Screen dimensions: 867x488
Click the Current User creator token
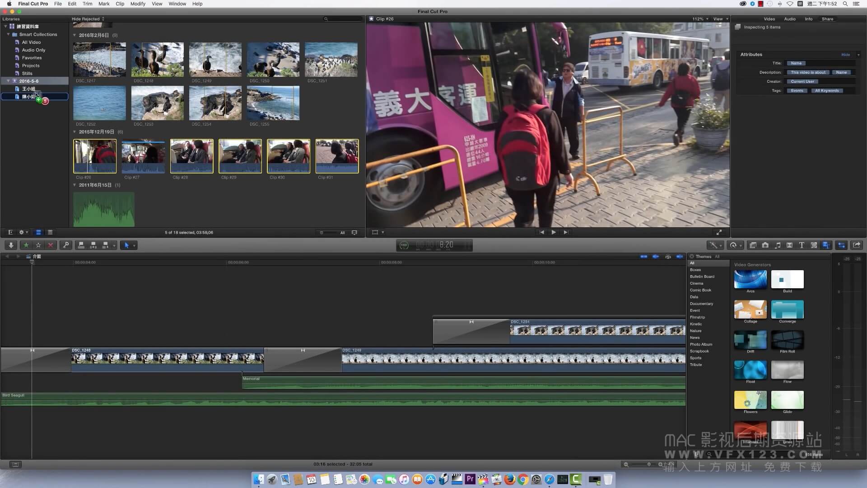pyautogui.click(x=802, y=82)
